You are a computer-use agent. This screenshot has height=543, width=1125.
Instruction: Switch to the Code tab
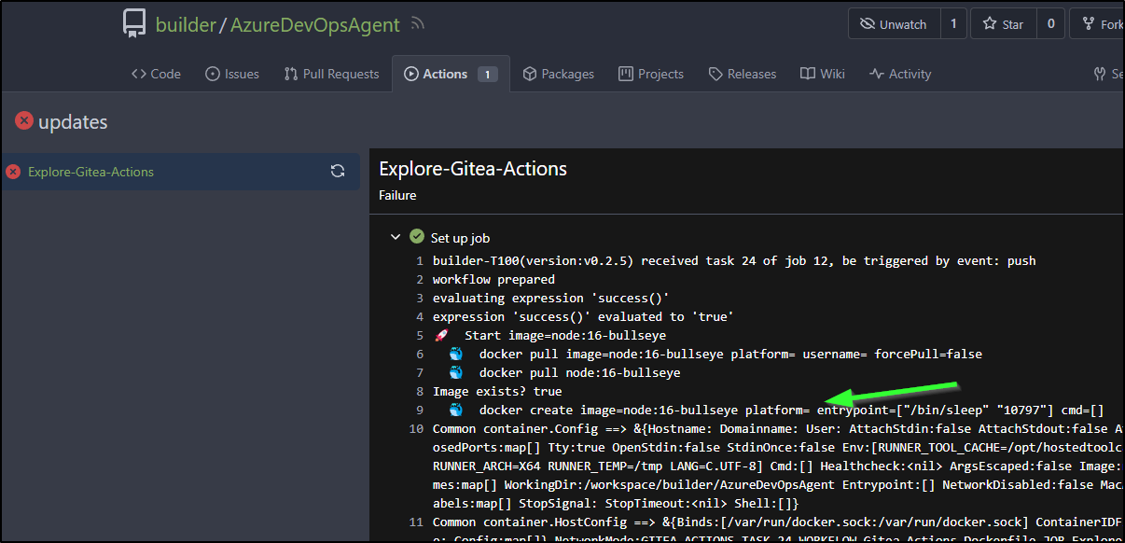click(156, 74)
